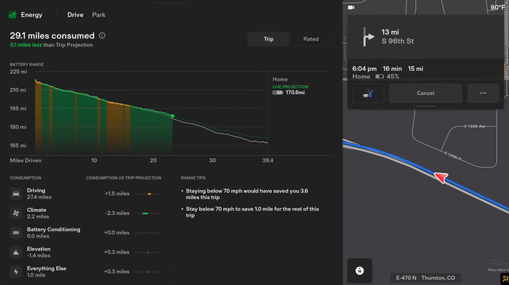Image resolution: width=509 pixels, height=285 pixels.
Task: Switch graph to Rated mode
Action: pyautogui.click(x=311, y=39)
